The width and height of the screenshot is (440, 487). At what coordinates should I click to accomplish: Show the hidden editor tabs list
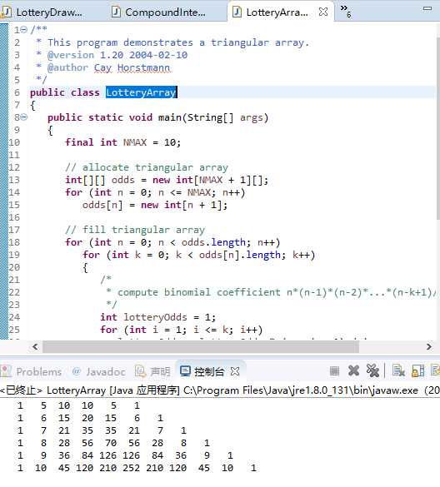tap(345, 11)
